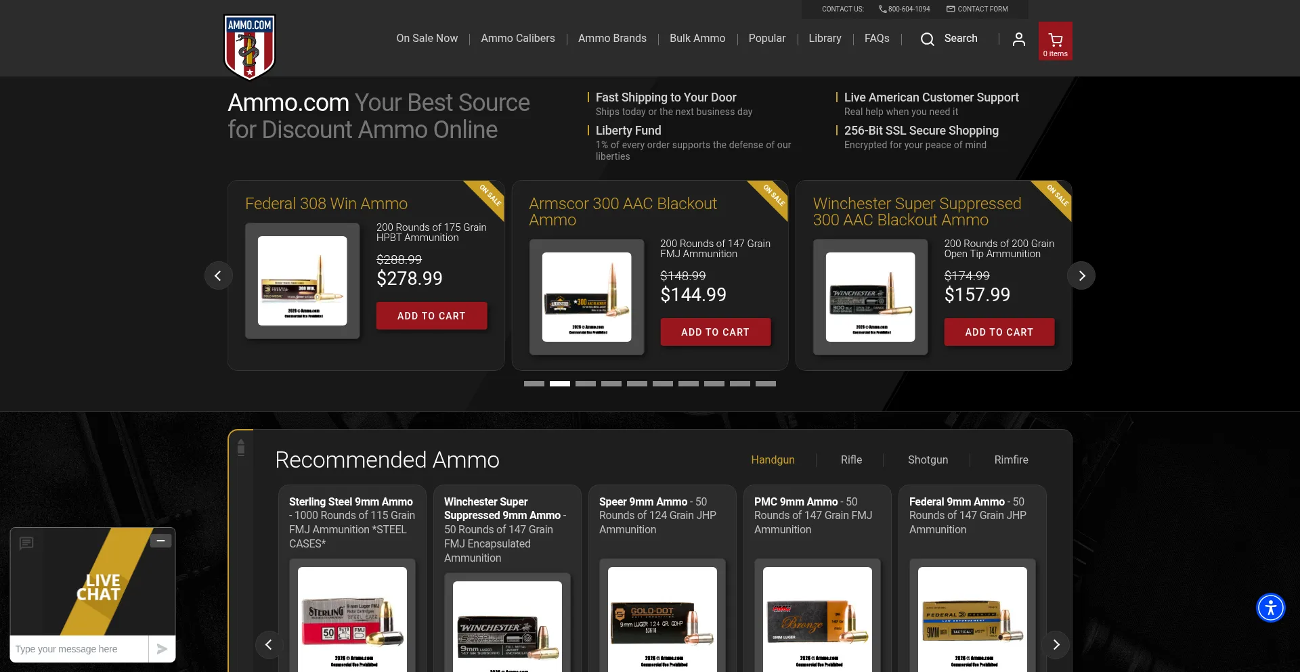Click the Live American Customer Support heading
The width and height of the screenshot is (1300, 672).
[932, 97]
